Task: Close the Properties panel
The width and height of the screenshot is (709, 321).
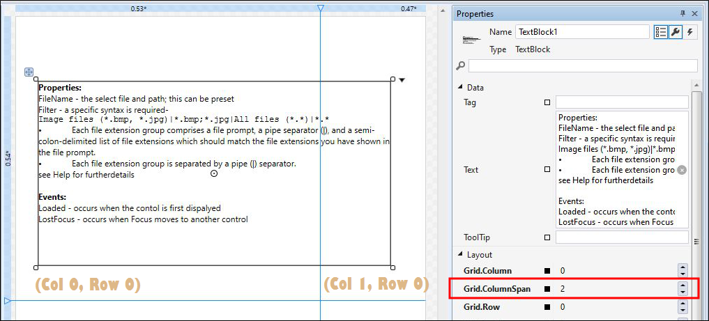Action: pos(694,14)
